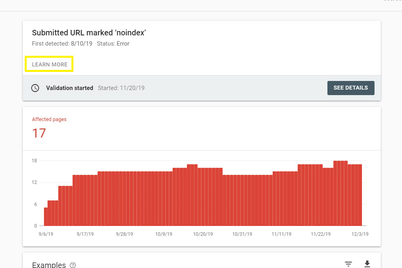
Task: Click the first shortest bar in chart
Action: pos(46,217)
